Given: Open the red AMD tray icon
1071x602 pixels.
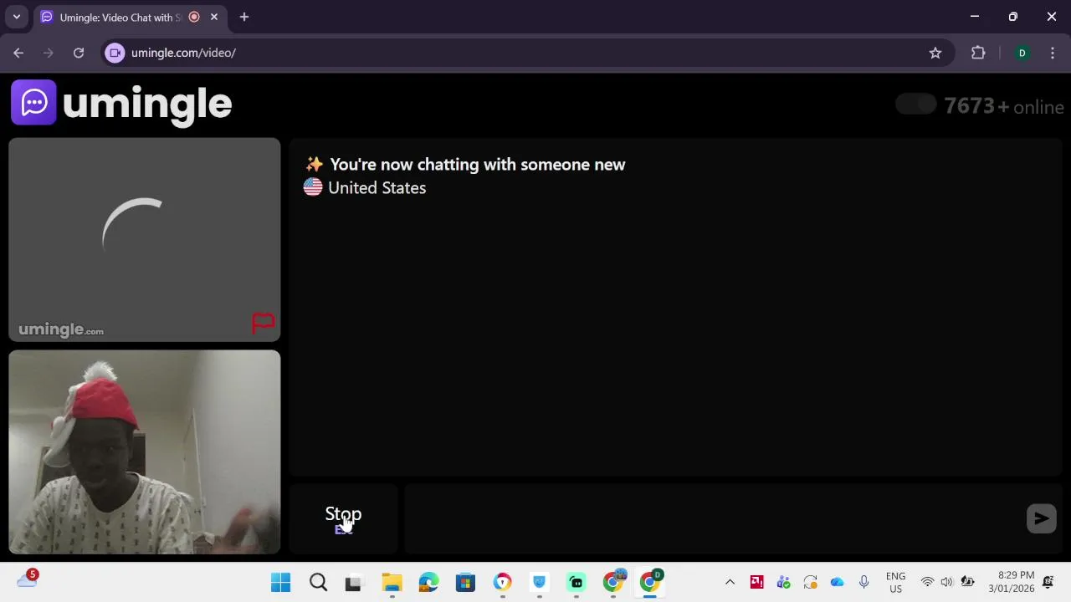Looking at the screenshot, I should pos(756,582).
